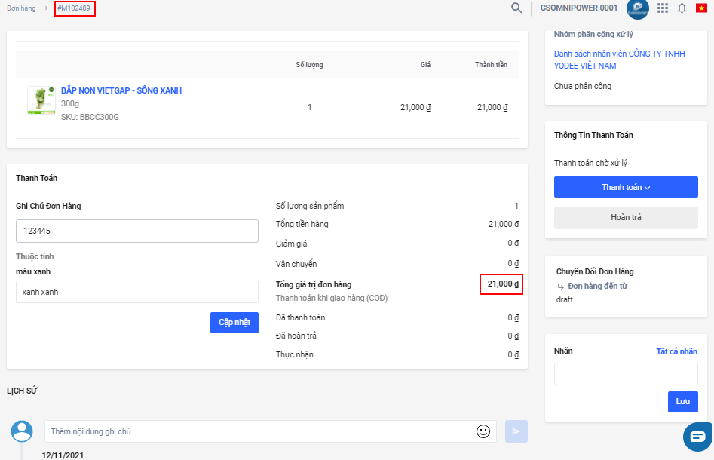
Task: Click order number #M102489 breadcrumb
Action: click(x=75, y=9)
